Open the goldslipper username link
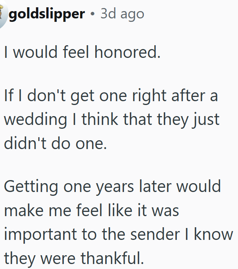This screenshot has height=269, width=238. pyautogui.click(x=46, y=14)
